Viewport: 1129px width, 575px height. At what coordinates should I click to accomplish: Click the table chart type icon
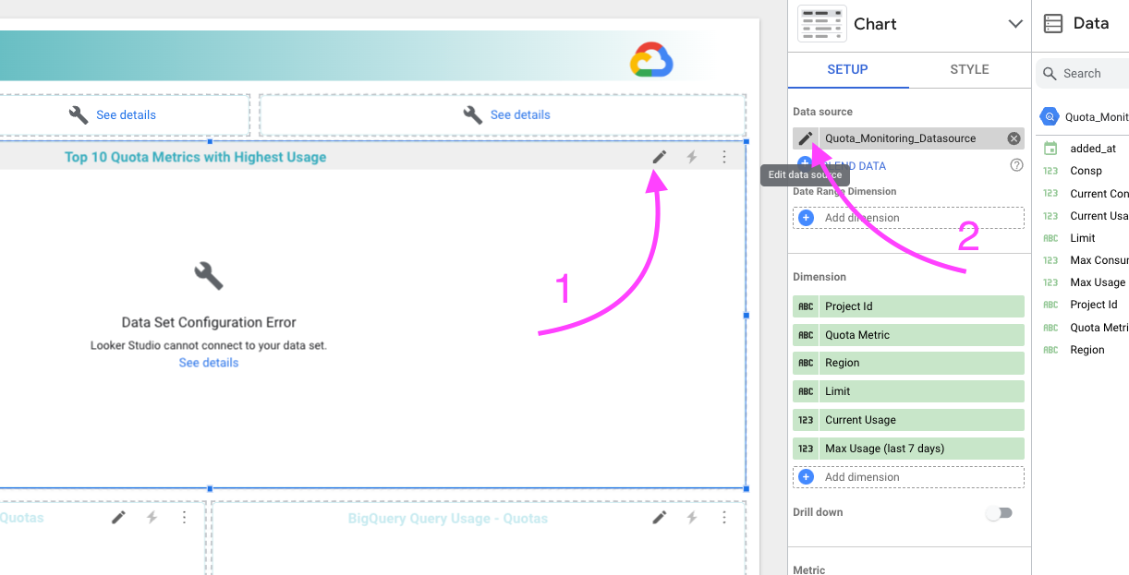[821, 24]
